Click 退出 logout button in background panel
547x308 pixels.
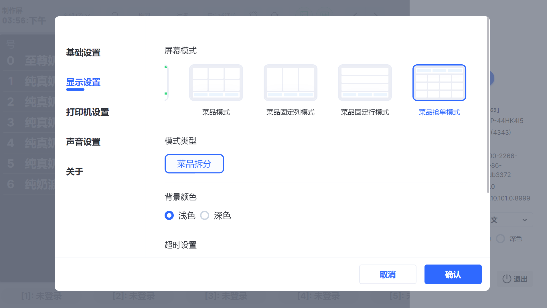(515, 279)
